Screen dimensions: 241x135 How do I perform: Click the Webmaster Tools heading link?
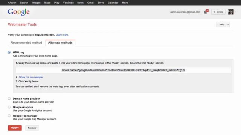pos(22,24)
